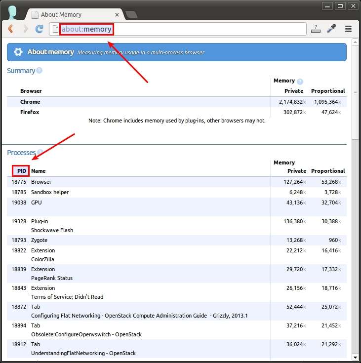Minimize the browser window
This screenshot has height=363, width=361.
point(327,6)
